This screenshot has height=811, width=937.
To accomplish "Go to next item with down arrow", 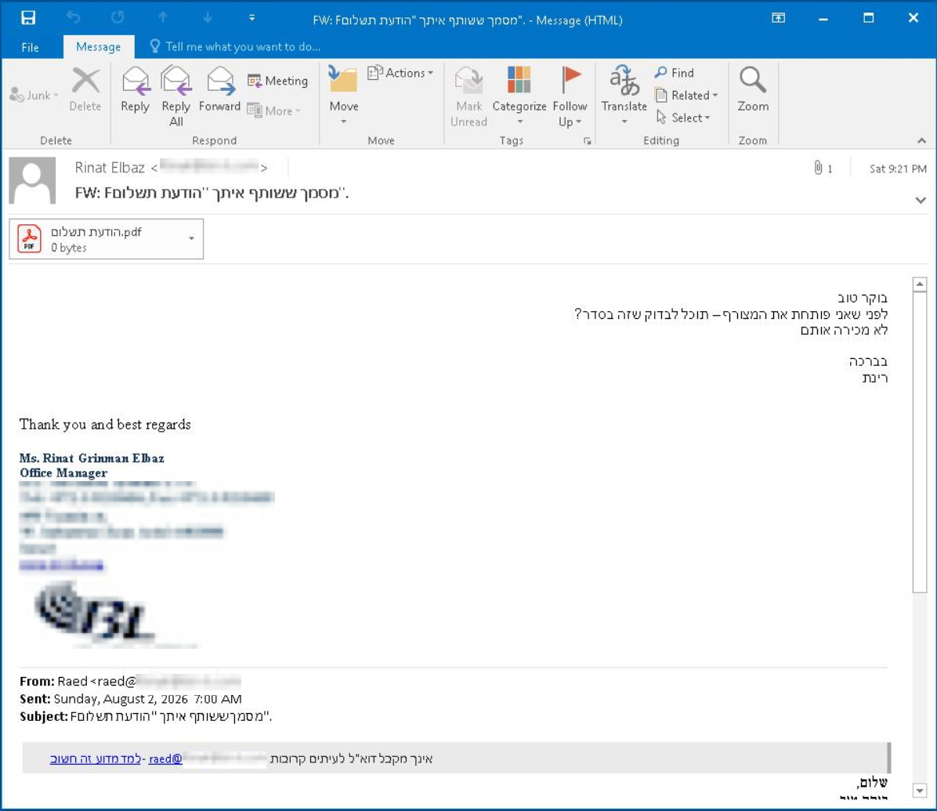I will pos(208,18).
